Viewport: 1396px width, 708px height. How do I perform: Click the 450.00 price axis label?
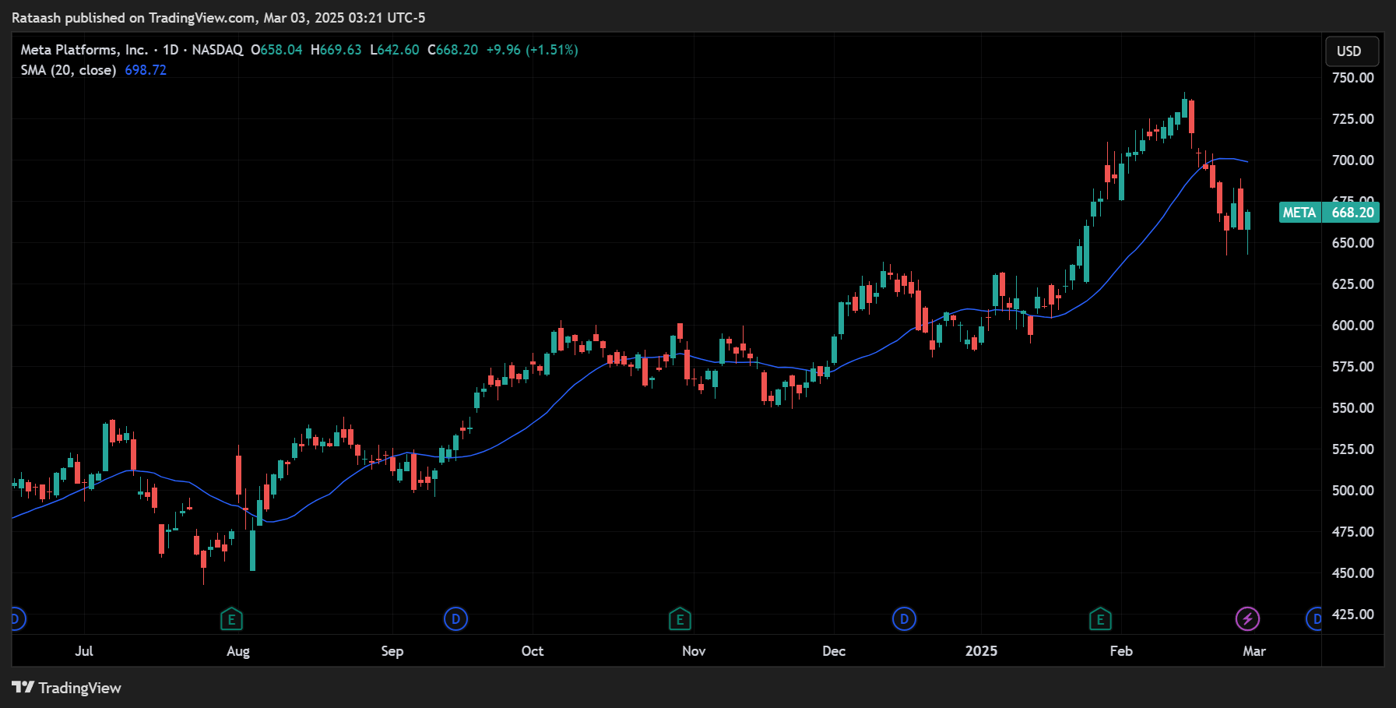(1353, 573)
